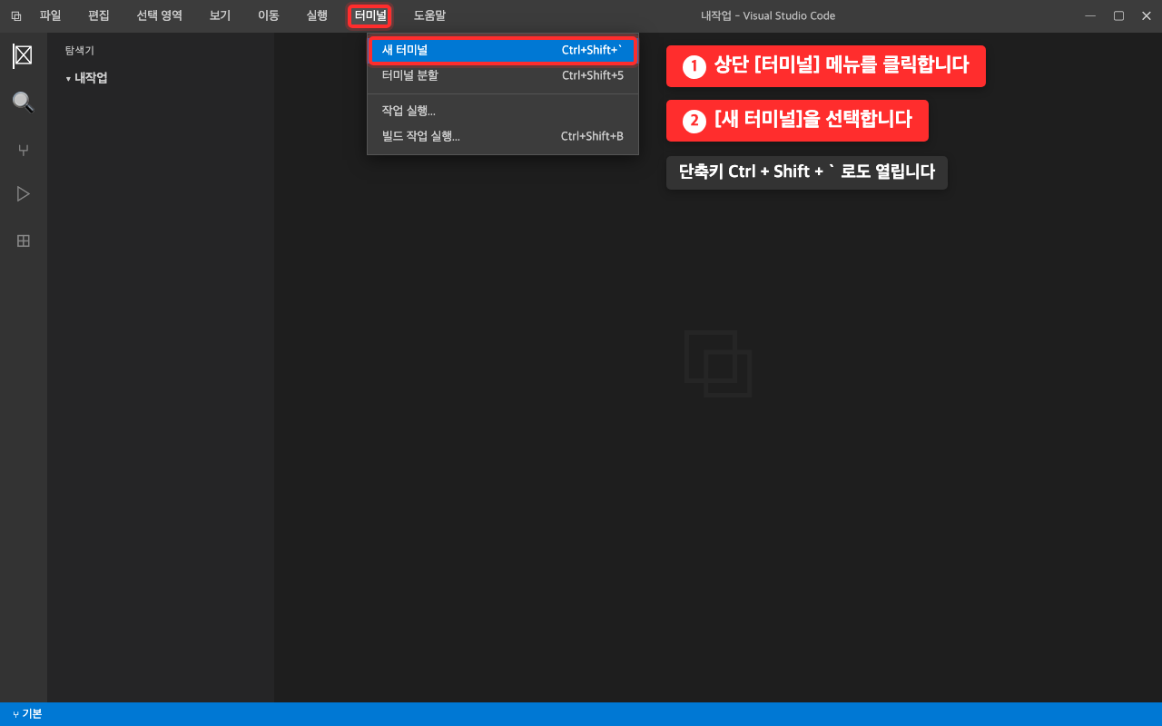This screenshot has height=726, width=1162.
Task: Select '새 터미널' menu entry
Action: tap(503, 50)
